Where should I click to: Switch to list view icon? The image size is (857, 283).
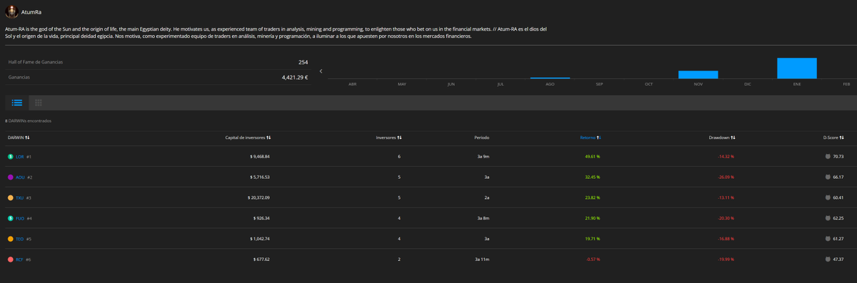17,103
